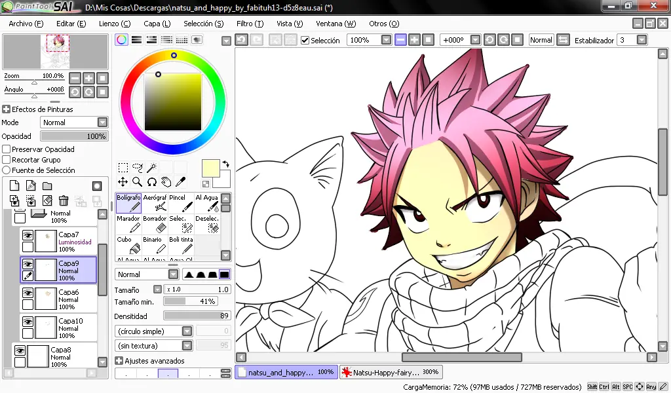Adjust the layer Opacidad 100% slider

click(74, 136)
